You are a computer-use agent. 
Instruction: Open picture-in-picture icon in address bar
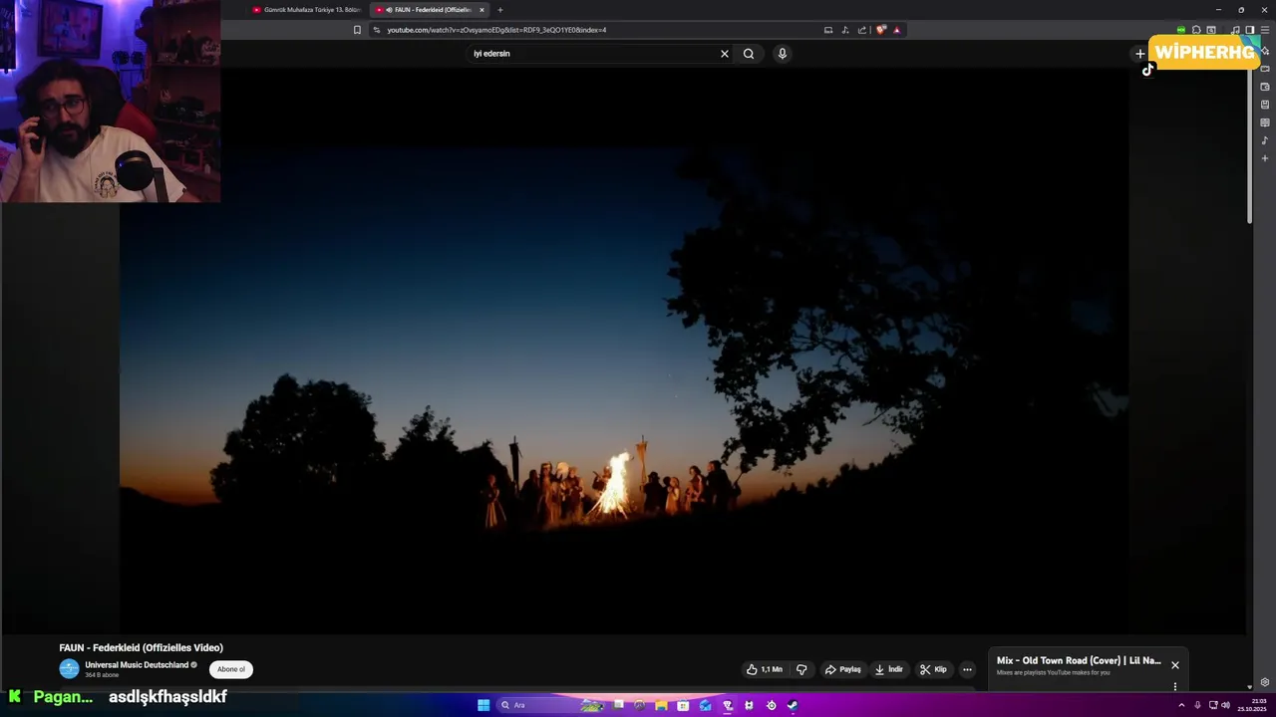(828, 30)
